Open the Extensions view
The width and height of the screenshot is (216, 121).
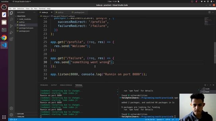point(11,39)
